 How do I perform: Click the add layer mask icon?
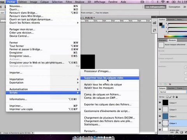click(182, 132)
